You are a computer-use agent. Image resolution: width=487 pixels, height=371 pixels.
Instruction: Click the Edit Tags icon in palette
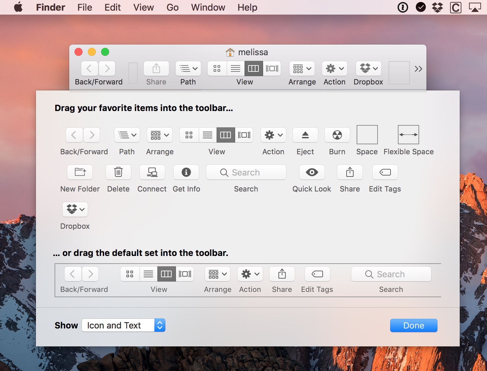[x=385, y=172]
